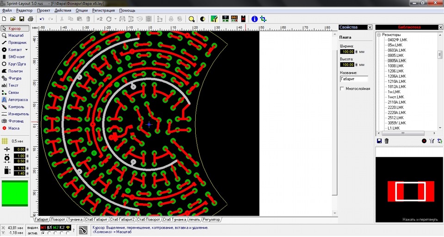Switch to the Туманка board tab
444x237 pixels.
tap(75, 219)
